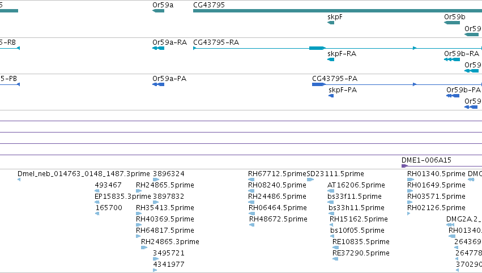
Task: Select the RH24865.5prime EST arrow
Action: 139,191
